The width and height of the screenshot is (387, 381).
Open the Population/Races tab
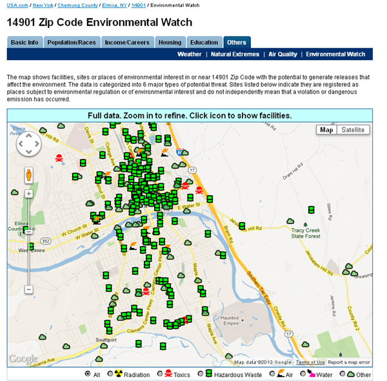point(71,43)
